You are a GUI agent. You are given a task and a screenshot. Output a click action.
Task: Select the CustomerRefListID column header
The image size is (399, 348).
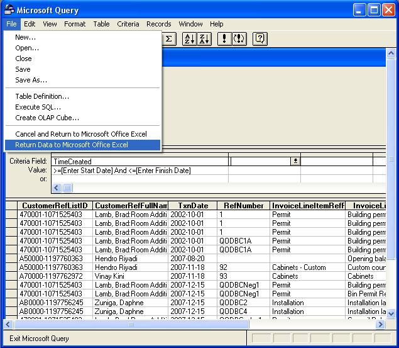pos(55,206)
